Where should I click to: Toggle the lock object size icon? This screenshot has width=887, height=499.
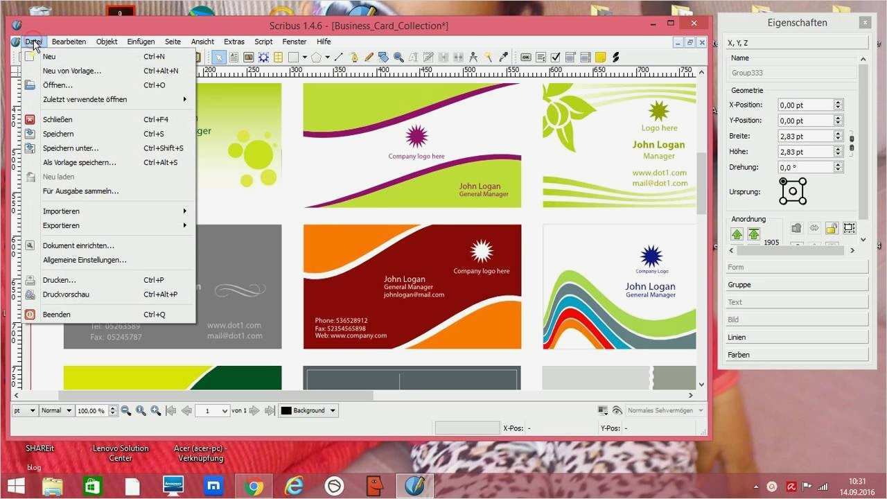coord(850,228)
